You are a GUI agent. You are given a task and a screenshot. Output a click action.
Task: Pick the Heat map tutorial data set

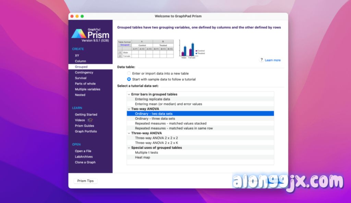[x=142, y=157]
